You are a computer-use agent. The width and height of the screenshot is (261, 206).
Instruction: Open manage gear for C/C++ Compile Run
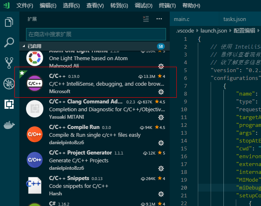161,143
